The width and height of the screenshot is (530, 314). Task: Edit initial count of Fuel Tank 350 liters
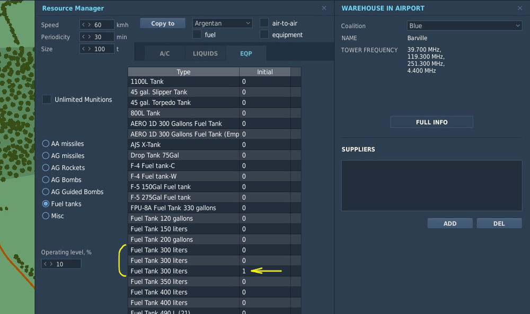click(264, 282)
